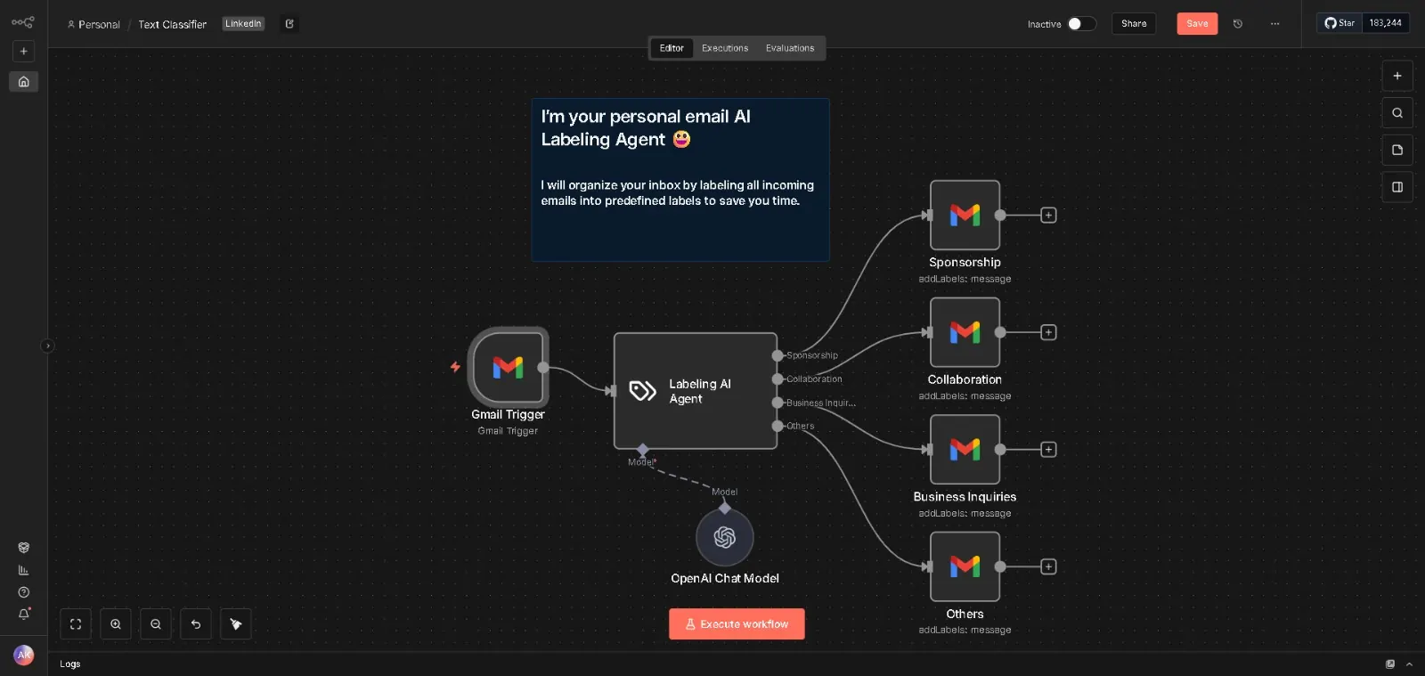Select the OpenAI Chat Model node
This screenshot has width=1425, height=676.
(725, 537)
